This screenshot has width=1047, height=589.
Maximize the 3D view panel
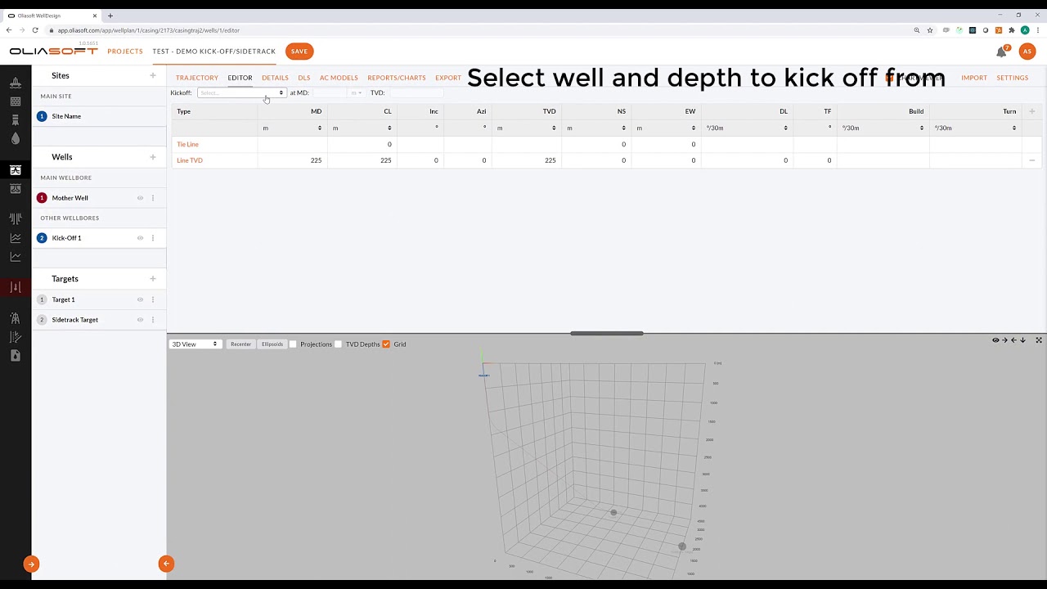[x=1039, y=340]
